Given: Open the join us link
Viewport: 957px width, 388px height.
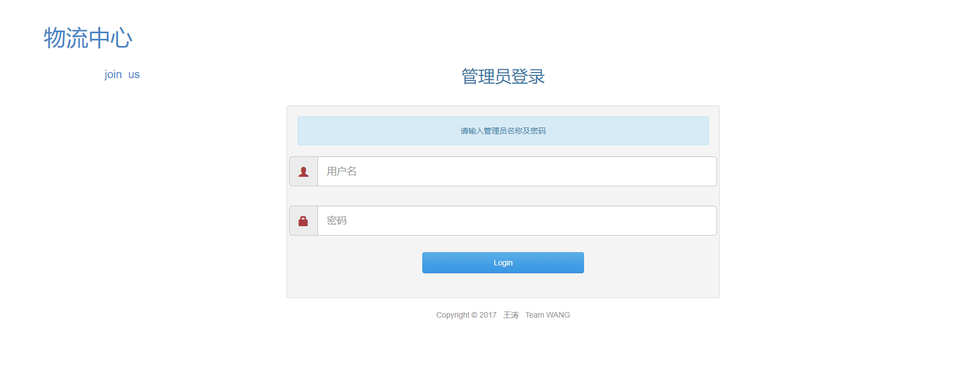Looking at the screenshot, I should pyautogui.click(x=122, y=74).
